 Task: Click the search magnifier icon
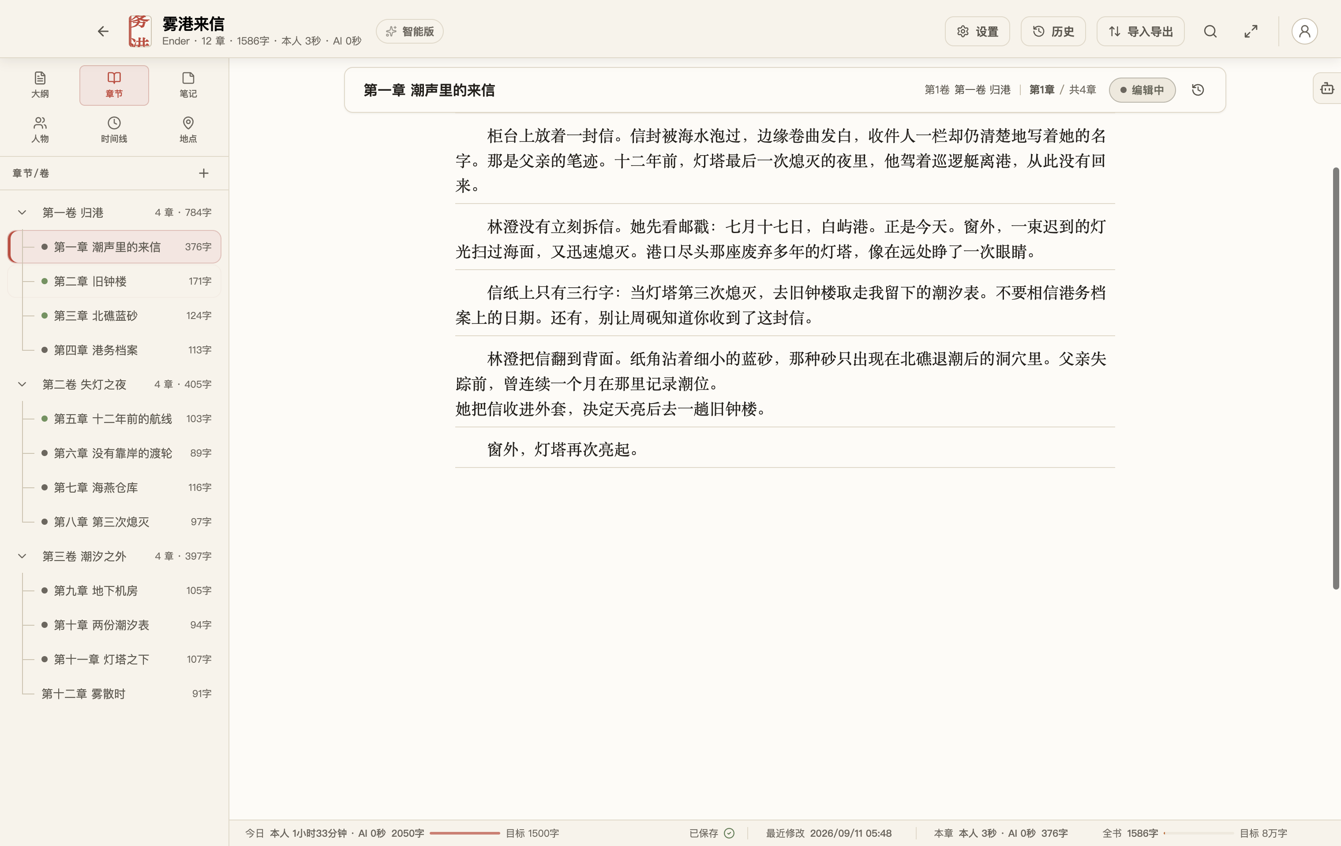click(1210, 31)
